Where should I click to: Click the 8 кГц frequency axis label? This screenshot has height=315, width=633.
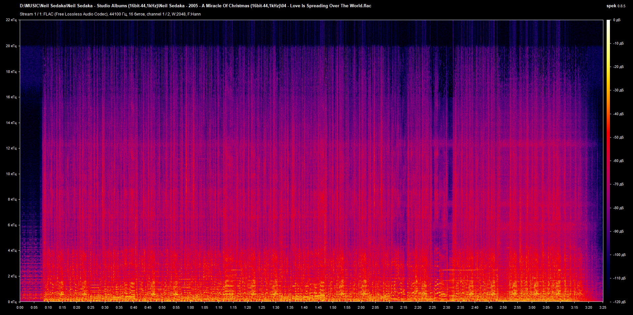(12, 199)
